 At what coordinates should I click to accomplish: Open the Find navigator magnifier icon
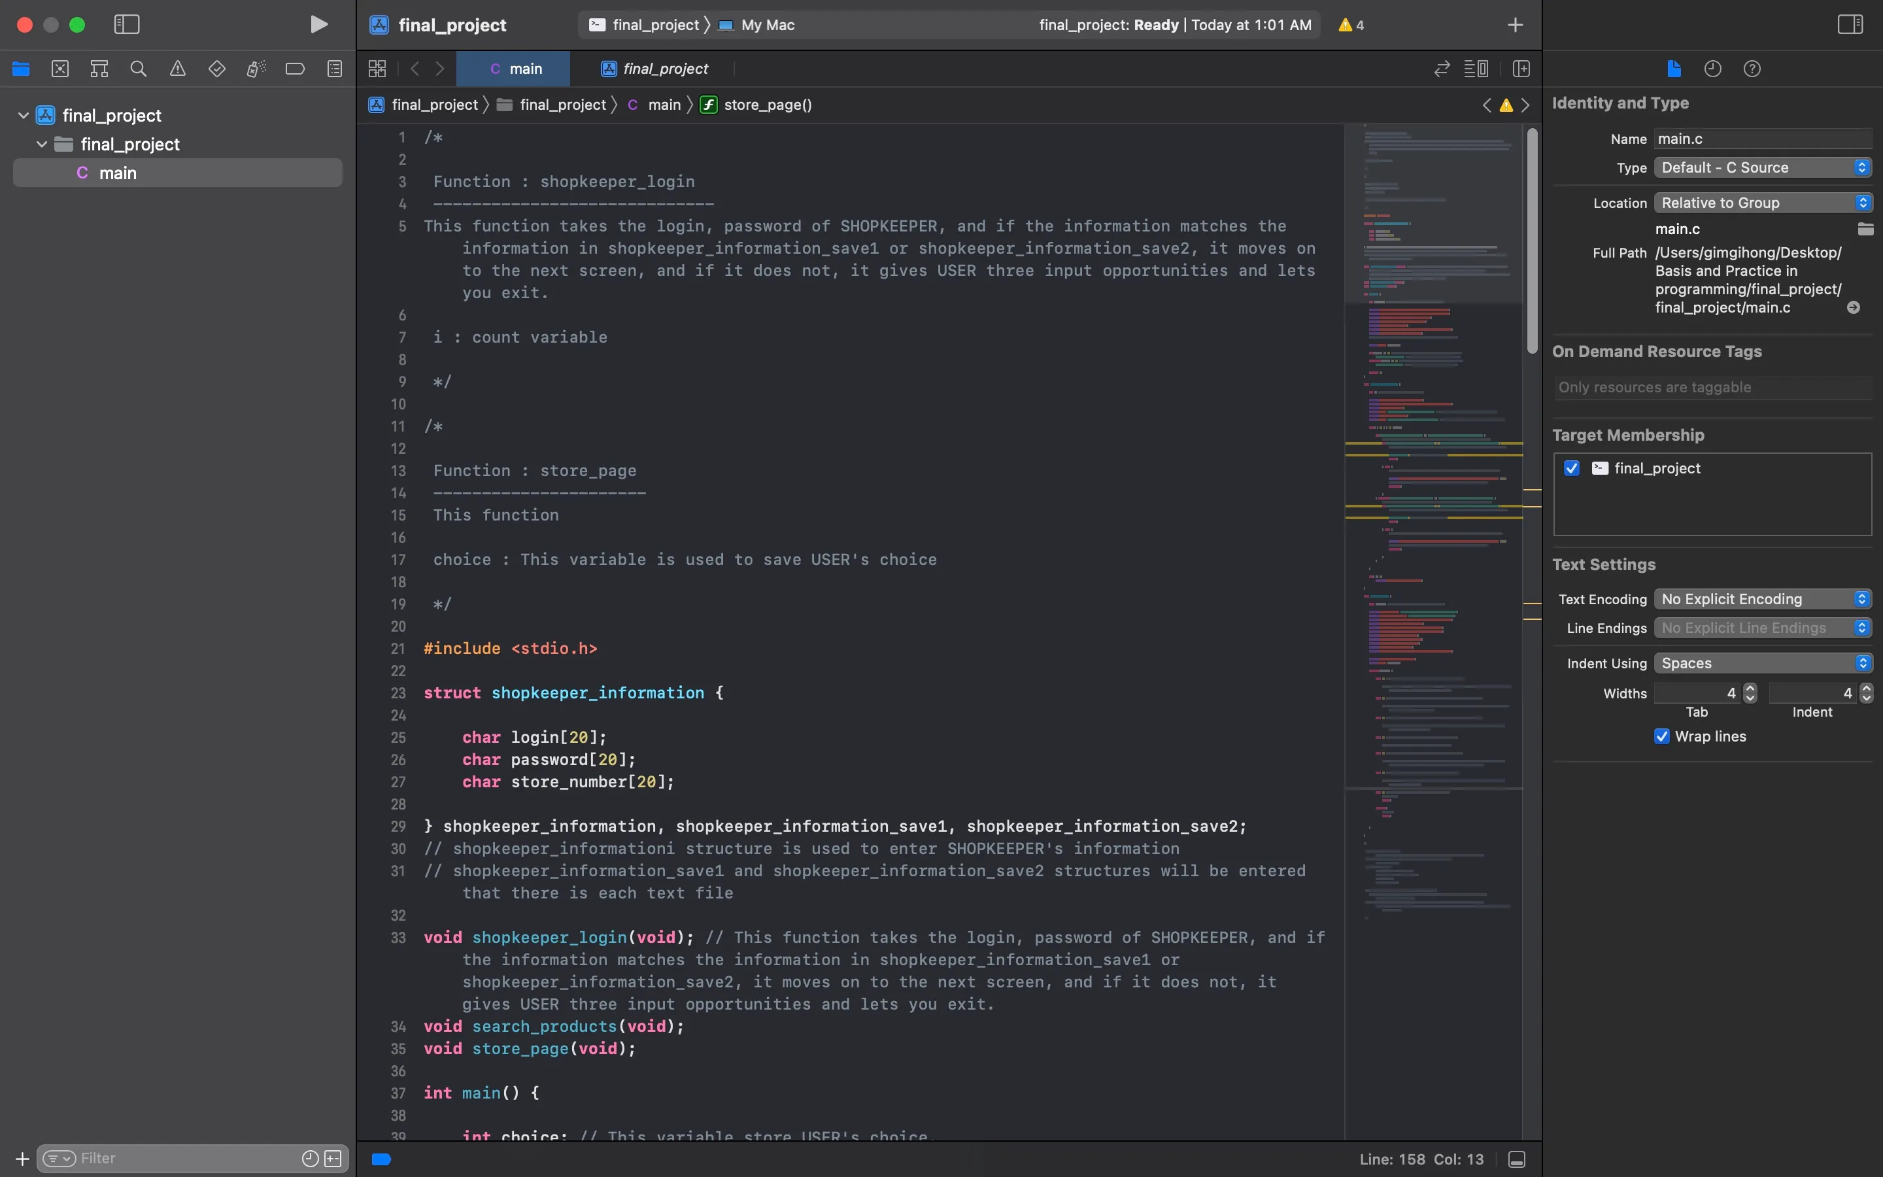point(139,69)
